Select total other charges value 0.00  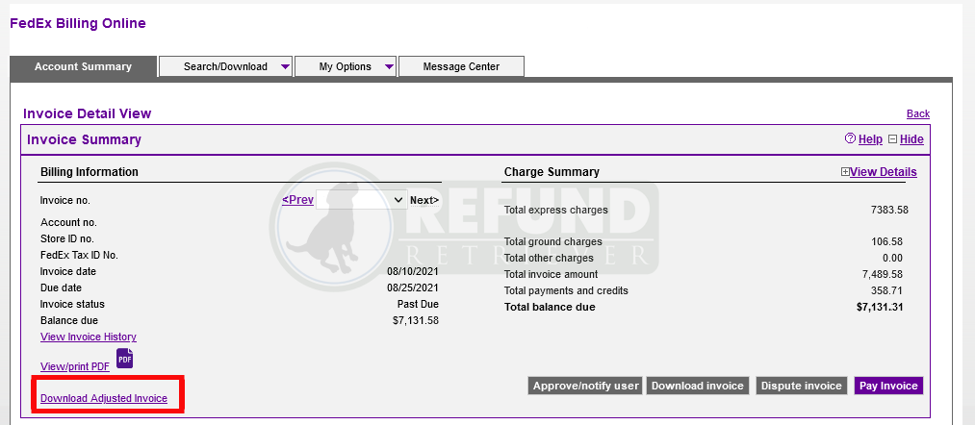(x=892, y=258)
